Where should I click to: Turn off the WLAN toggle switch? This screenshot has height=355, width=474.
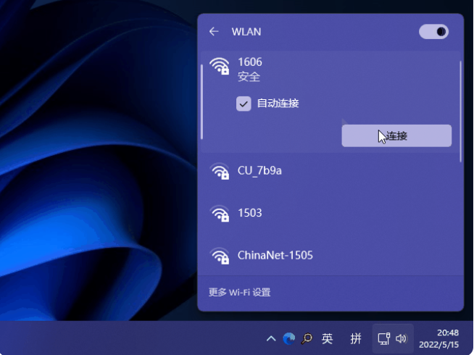tap(433, 32)
